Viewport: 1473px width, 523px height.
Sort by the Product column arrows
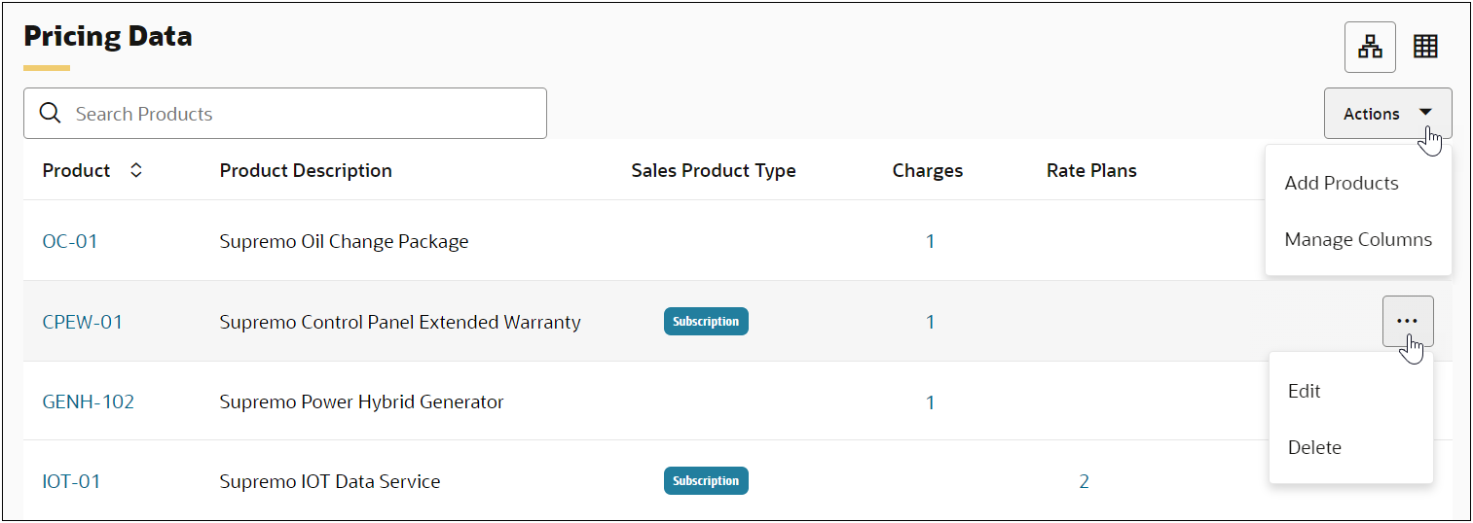click(136, 170)
